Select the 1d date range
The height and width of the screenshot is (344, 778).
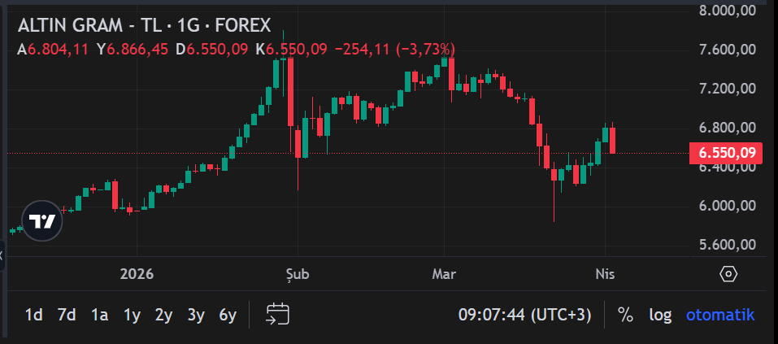[34, 315]
